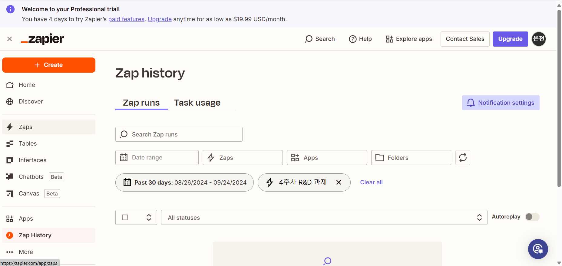Viewport: 562px width, 266px height.
Task: Expand the bulk selection dropdown arrows
Action: pos(149,218)
